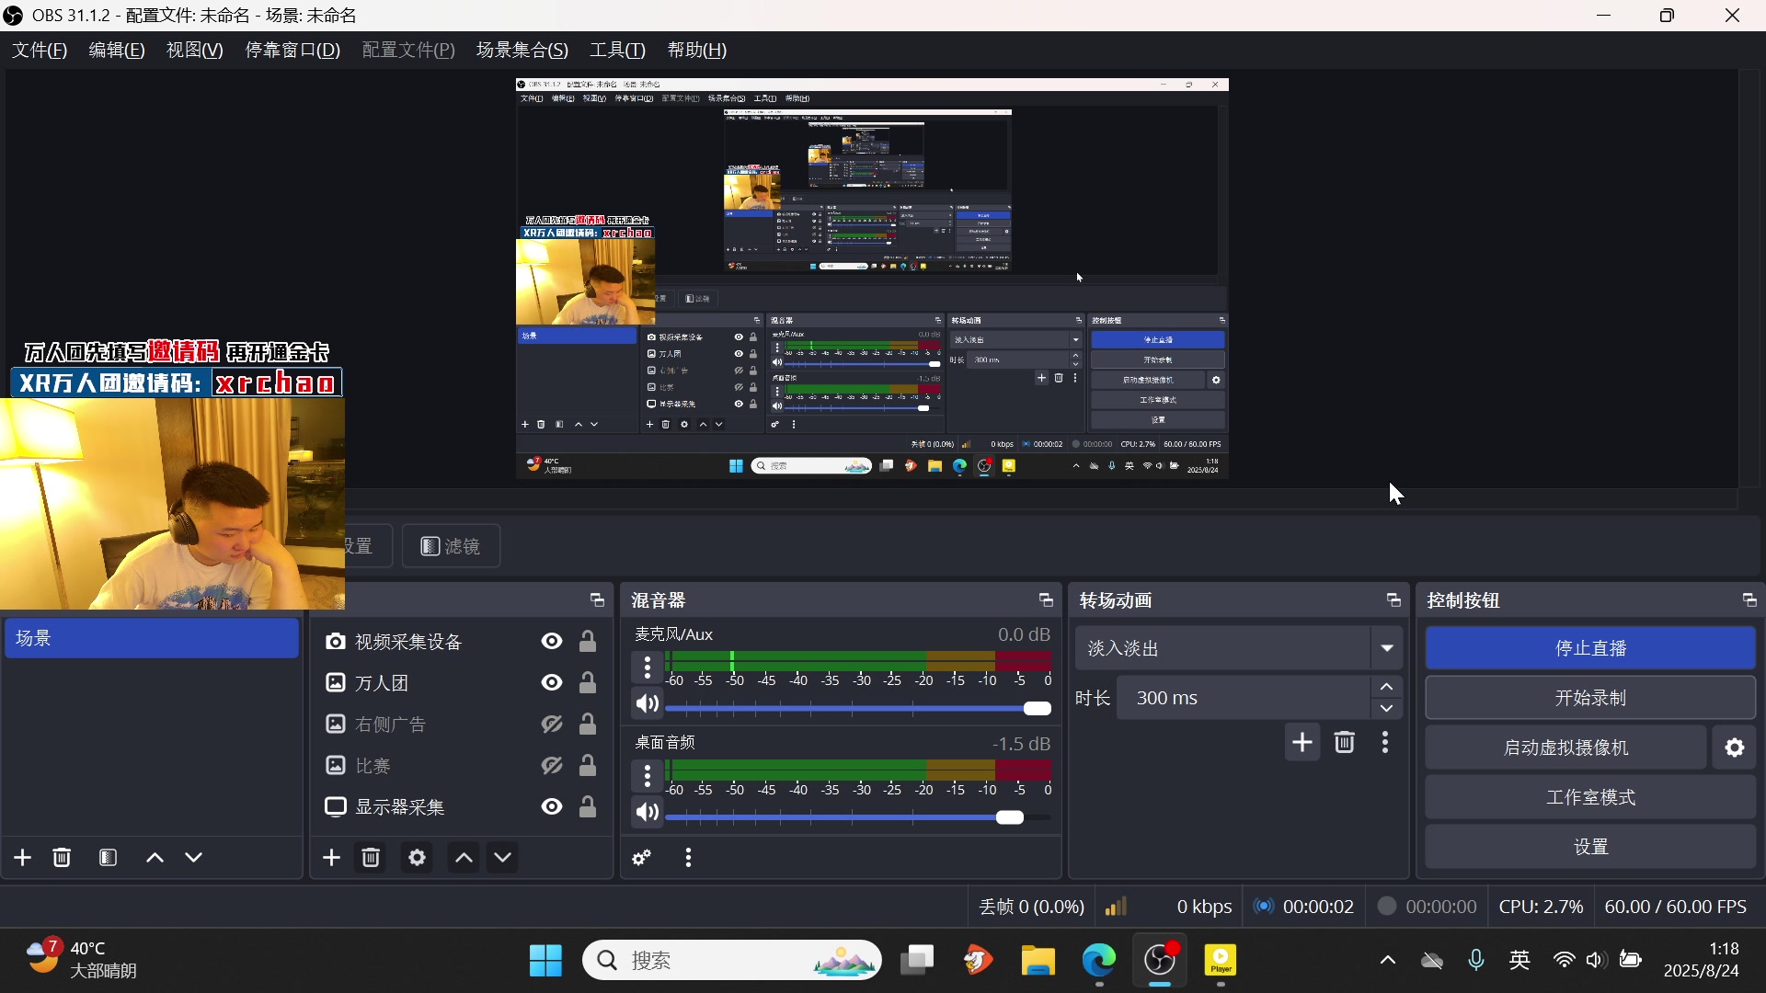Expand hidden system tray icons chevron
This screenshot has height=993, width=1766.
coord(1387,961)
